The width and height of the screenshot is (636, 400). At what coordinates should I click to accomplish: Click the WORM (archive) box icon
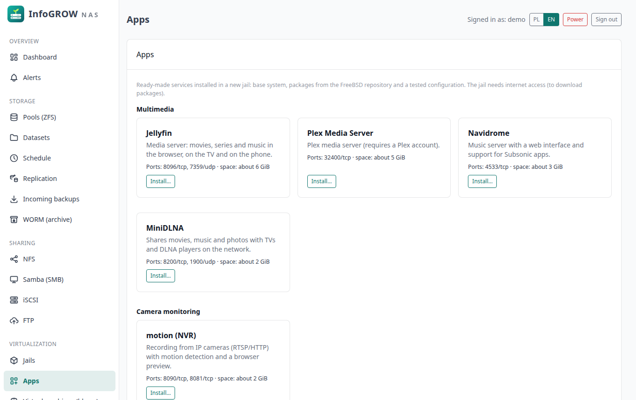pos(14,220)
